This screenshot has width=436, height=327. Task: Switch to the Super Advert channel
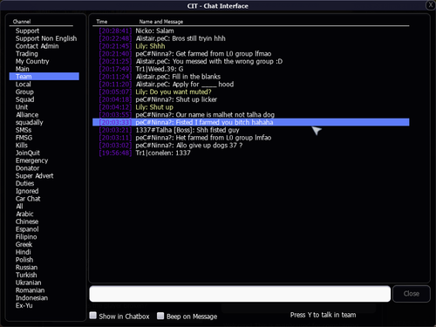[35, 176]
